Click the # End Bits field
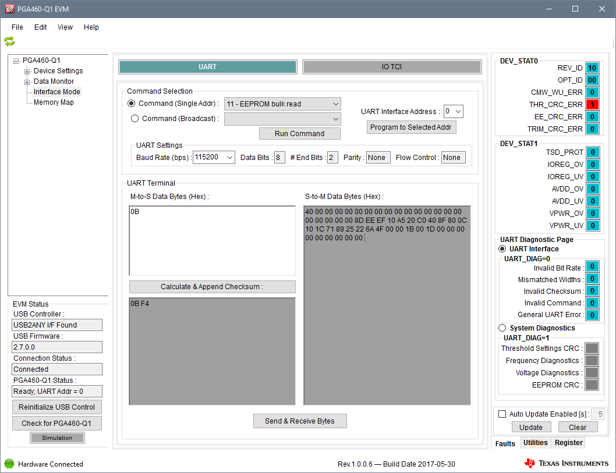The height and width of the screenshot is (473, 616). point(332,158)
